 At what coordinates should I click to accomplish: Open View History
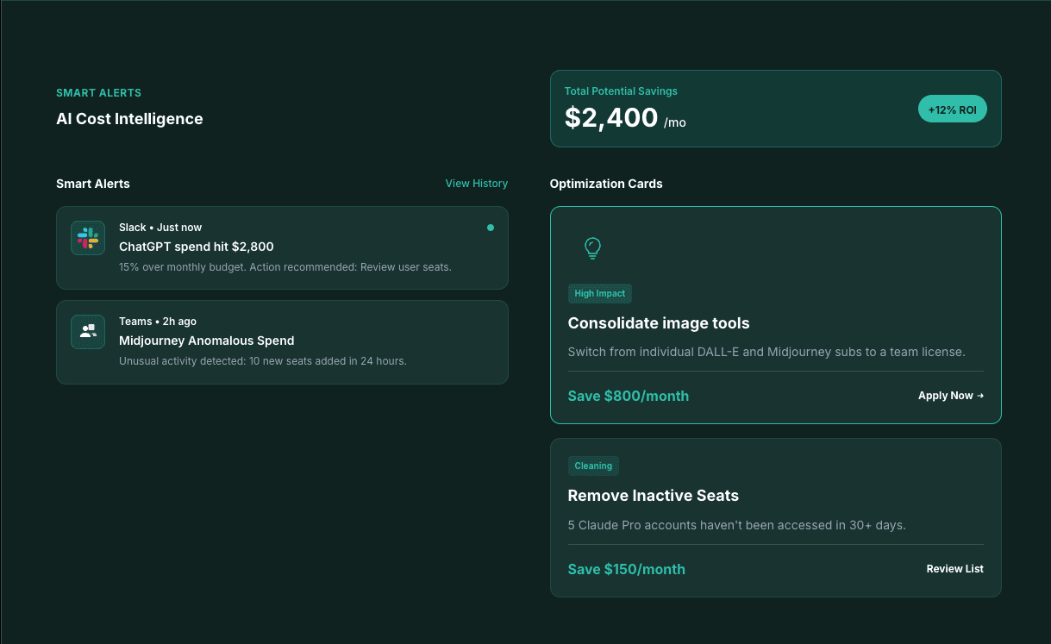coord(476,184)
